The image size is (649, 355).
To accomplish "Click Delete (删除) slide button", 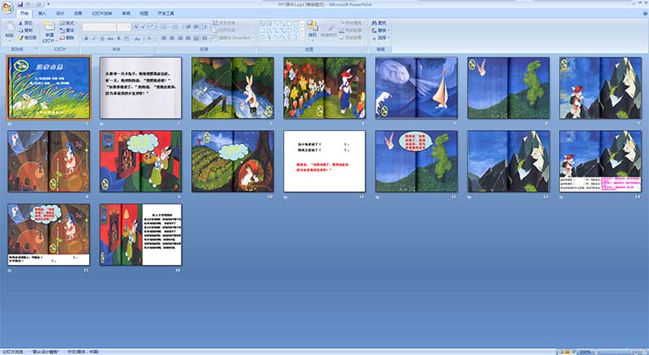I will (x=67, y=37).
